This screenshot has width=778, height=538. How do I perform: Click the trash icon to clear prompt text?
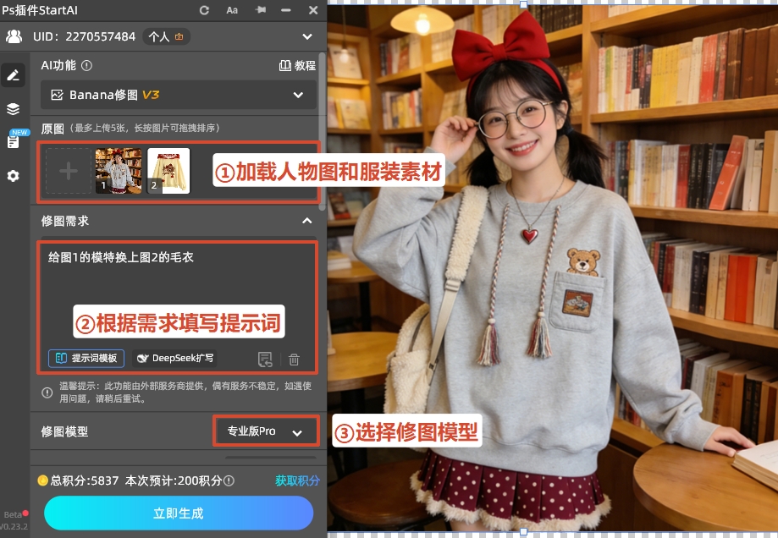pyautogui.click(x=293, y=359)
